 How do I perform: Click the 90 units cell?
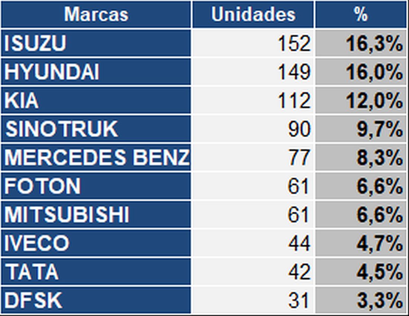(253, 129)
